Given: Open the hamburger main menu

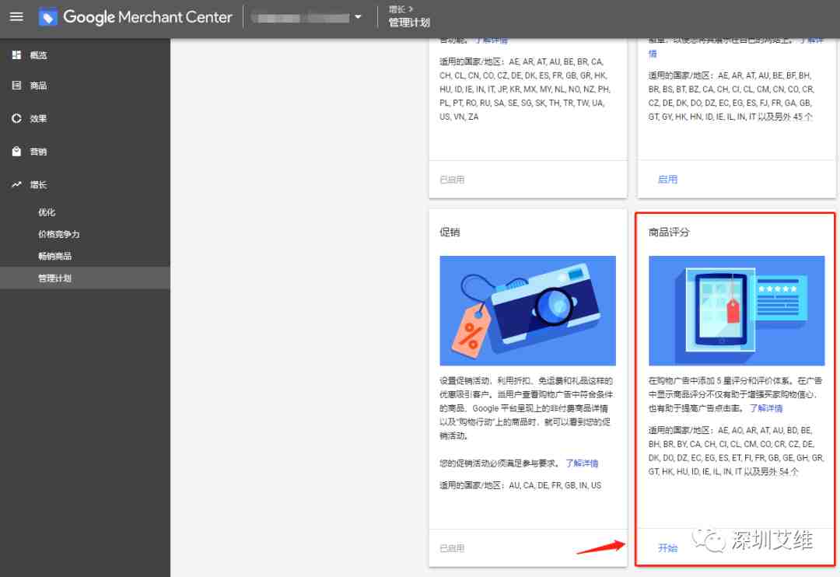Looking at the screenshot, I should [x=16, y=17].
